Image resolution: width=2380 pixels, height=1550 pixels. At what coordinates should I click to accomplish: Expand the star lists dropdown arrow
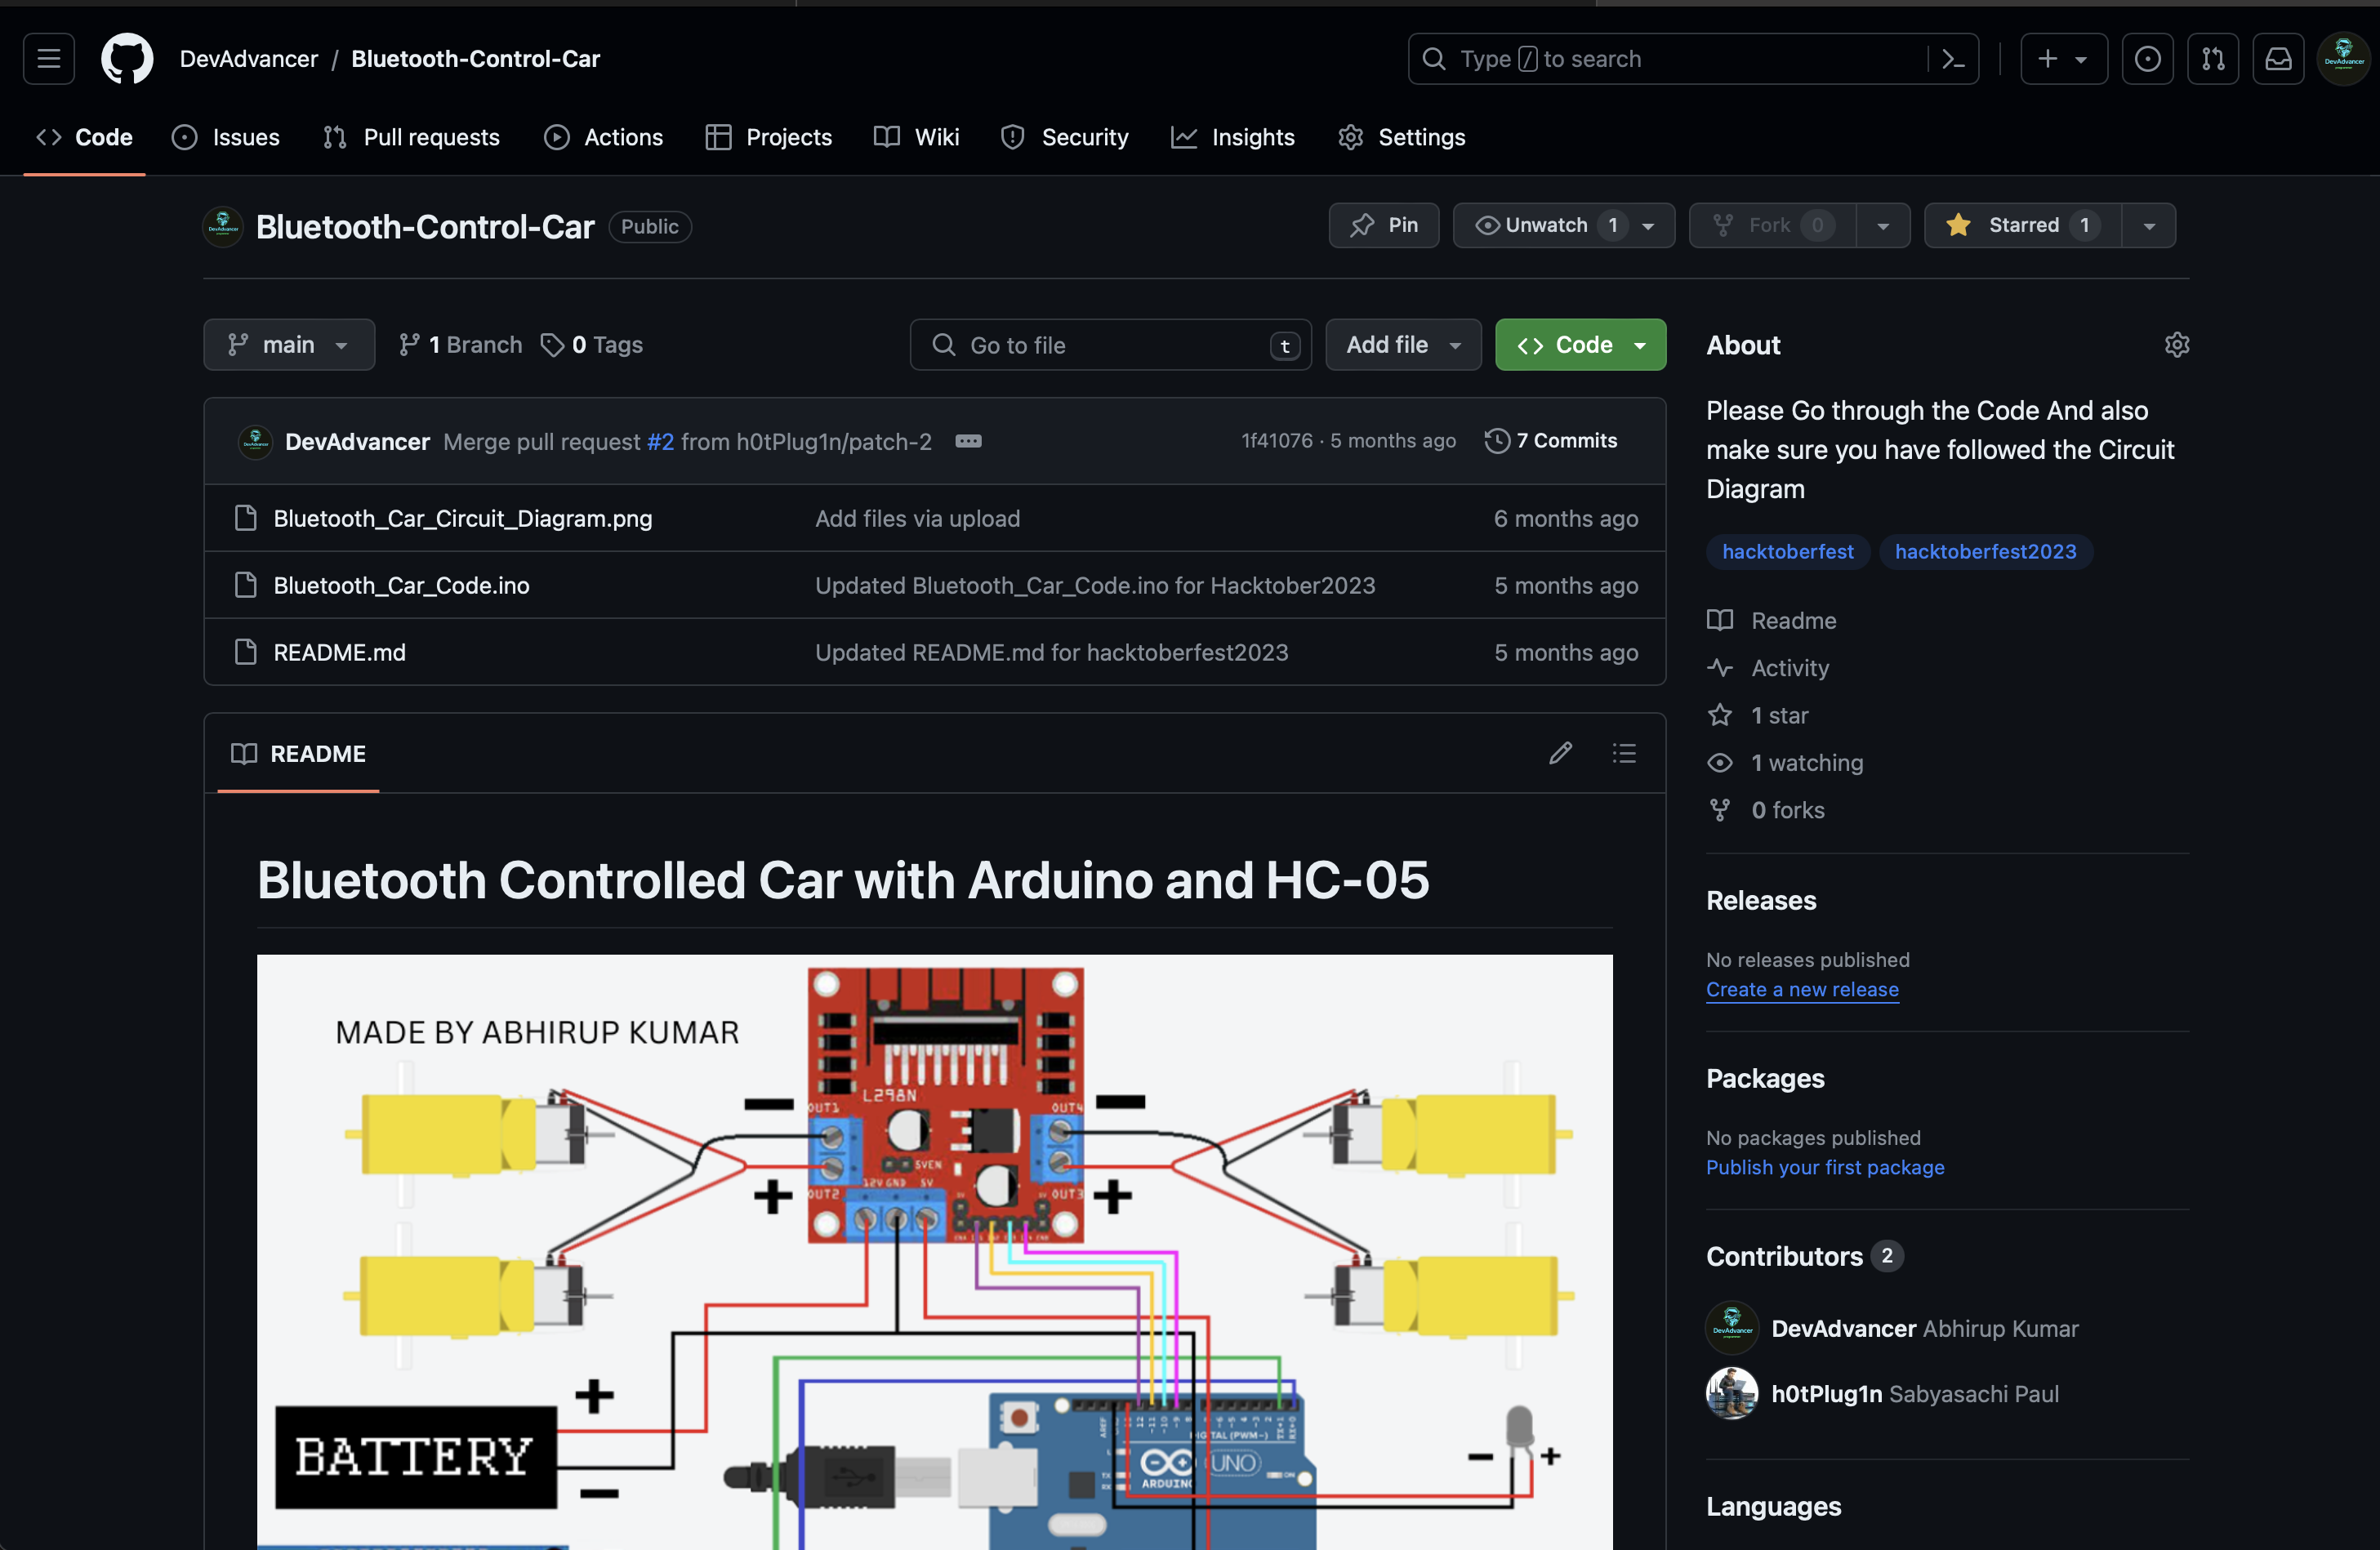coord(2148,225)
